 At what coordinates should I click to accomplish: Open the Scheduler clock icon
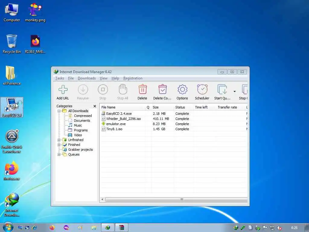point(202,89)
